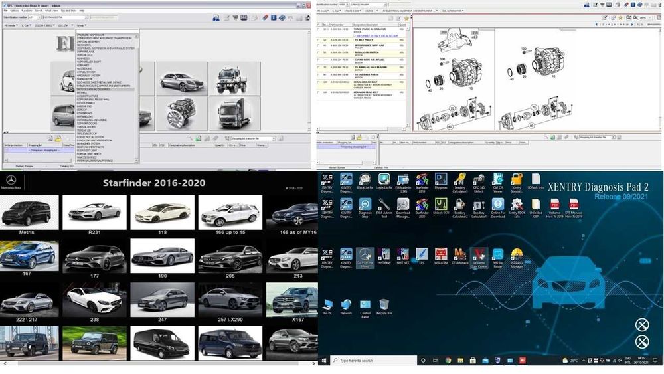The height and width of the screenshot is (374, 664).
Task: Open the Seedkey Calculator3 shortcut
Action: 460,183
